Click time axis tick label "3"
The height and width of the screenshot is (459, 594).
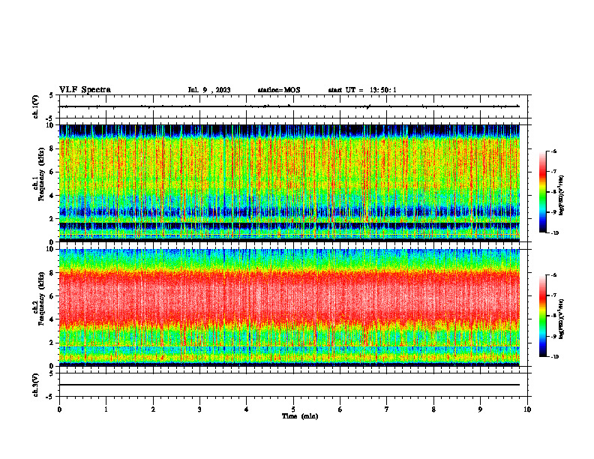[199, 409]
